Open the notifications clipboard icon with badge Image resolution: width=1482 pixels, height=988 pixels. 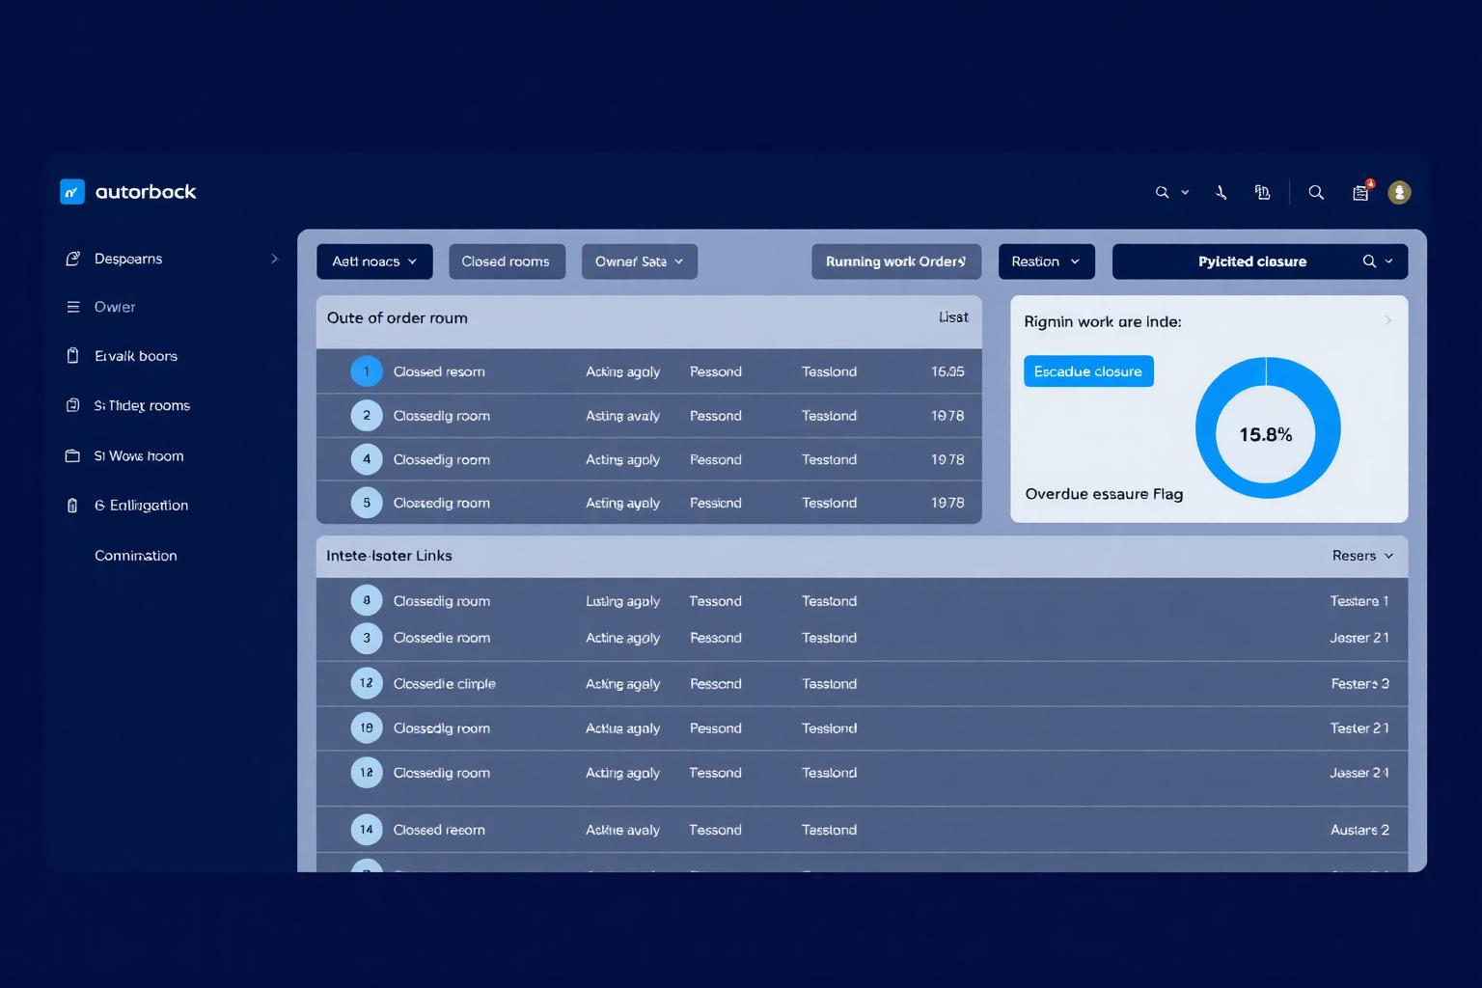[x=1361, y=191]
